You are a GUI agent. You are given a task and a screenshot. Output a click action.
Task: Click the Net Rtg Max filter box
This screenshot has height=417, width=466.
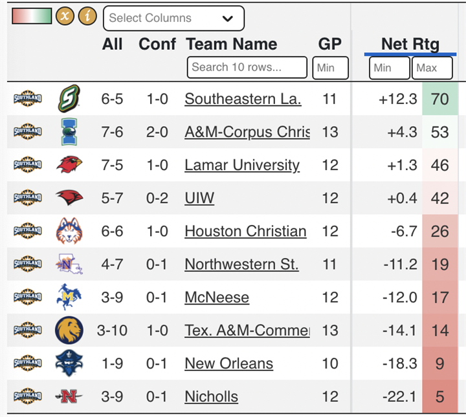pyautogui.click(x=432, y=68)
